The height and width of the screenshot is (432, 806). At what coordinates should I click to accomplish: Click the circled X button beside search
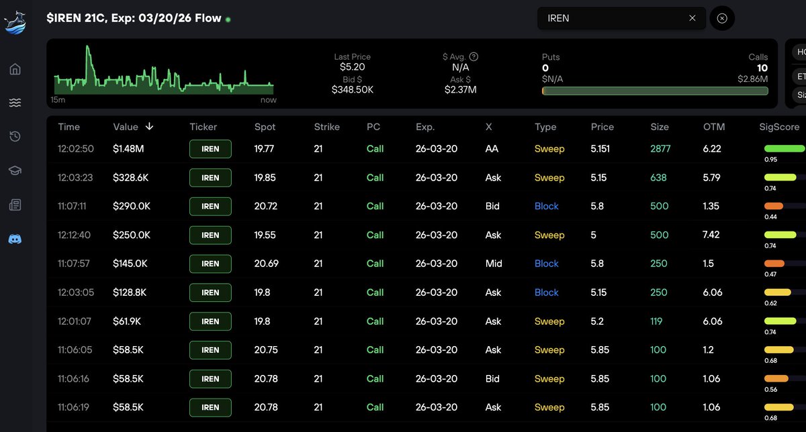coord(722,18)
